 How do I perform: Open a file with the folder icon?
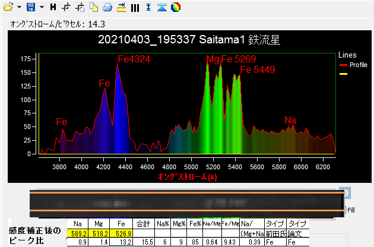(8, 7)
